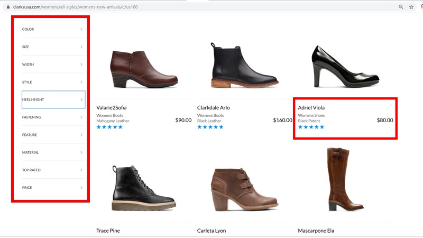Open the STYLE filter section
The image size is (423, 238).
52,82
